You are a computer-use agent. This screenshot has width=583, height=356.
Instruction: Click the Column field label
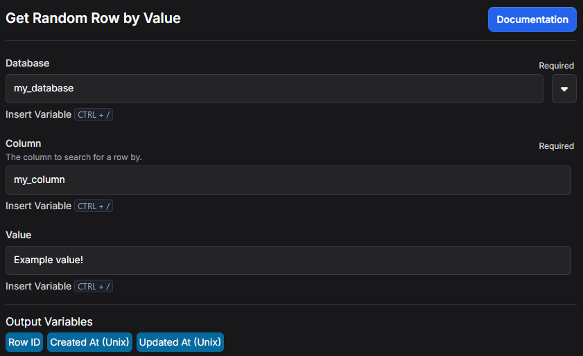point(23,143)
